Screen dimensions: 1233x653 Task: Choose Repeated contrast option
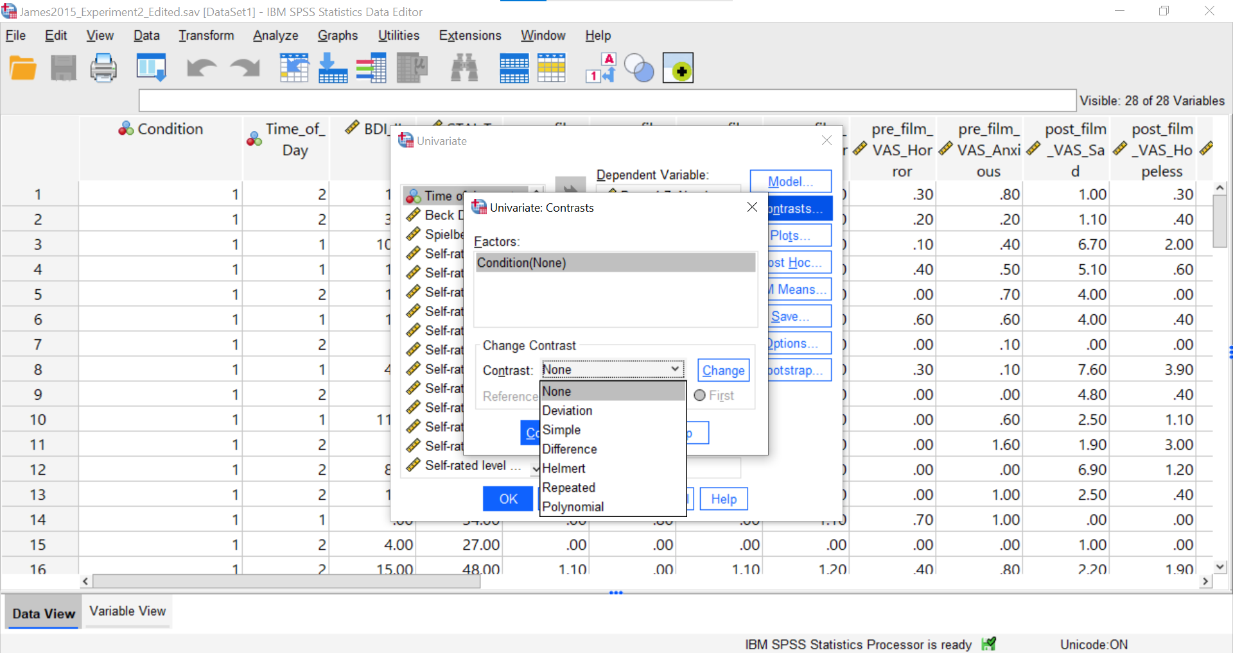click(x=613, y=488)
